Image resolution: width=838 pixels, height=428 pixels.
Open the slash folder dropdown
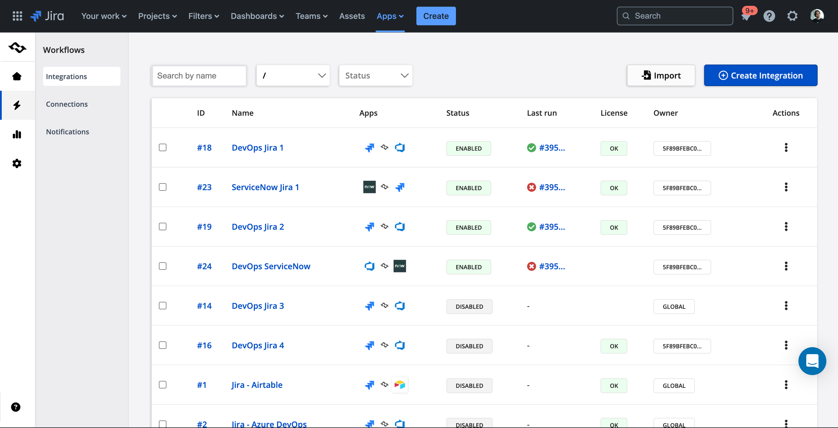293,75
